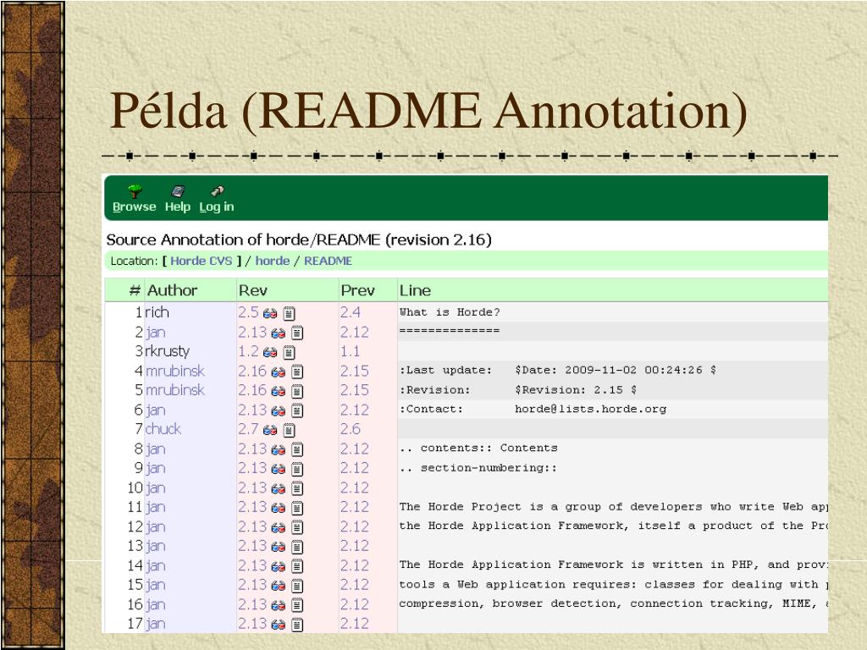
Task: Click document icon in row 11
Action: (297, 508)
